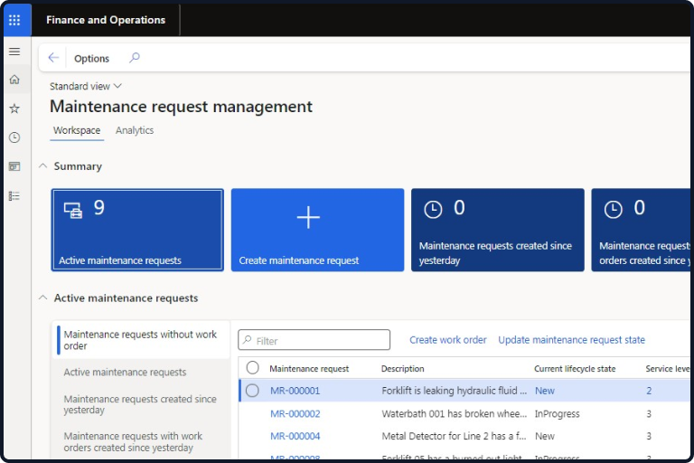Click service level 3 for MR-000002
The image size is (694, 463).
(649, 414)
